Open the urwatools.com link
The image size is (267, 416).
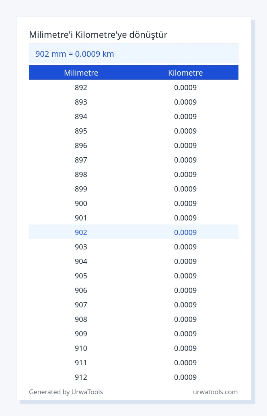pos(215,392)
